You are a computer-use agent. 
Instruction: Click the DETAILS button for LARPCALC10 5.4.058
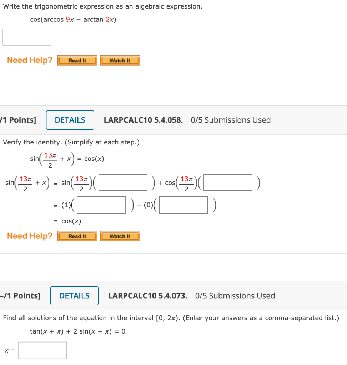70,120
